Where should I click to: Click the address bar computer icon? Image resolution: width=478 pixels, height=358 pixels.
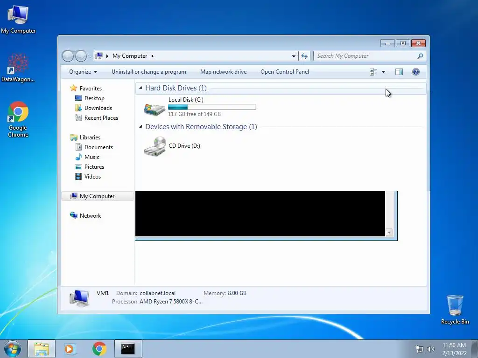[99, 56]
